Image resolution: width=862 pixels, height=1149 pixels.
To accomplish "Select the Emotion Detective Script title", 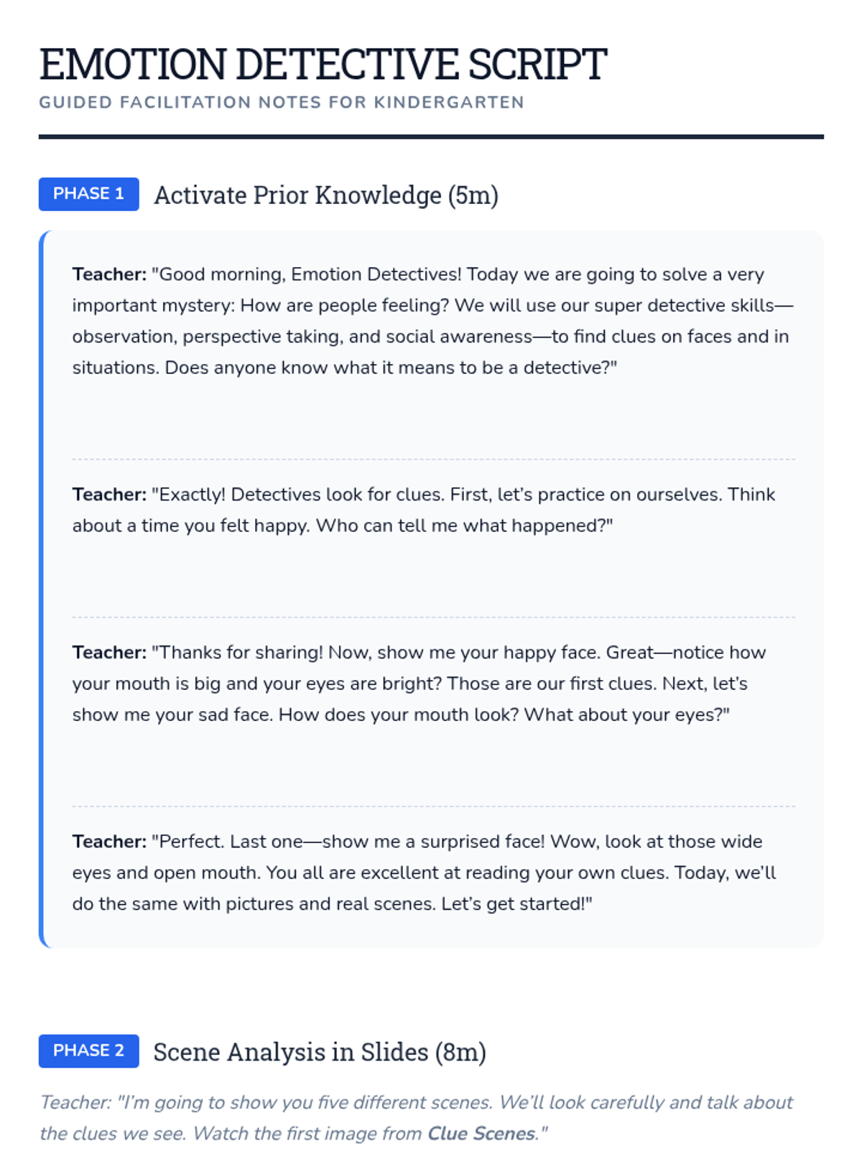I will [x=323, y=64].
